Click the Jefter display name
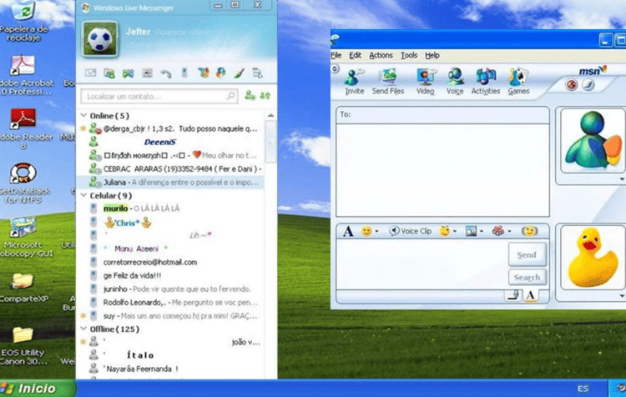Viewport: 626px width, 397px height. (x=138, y=32)
